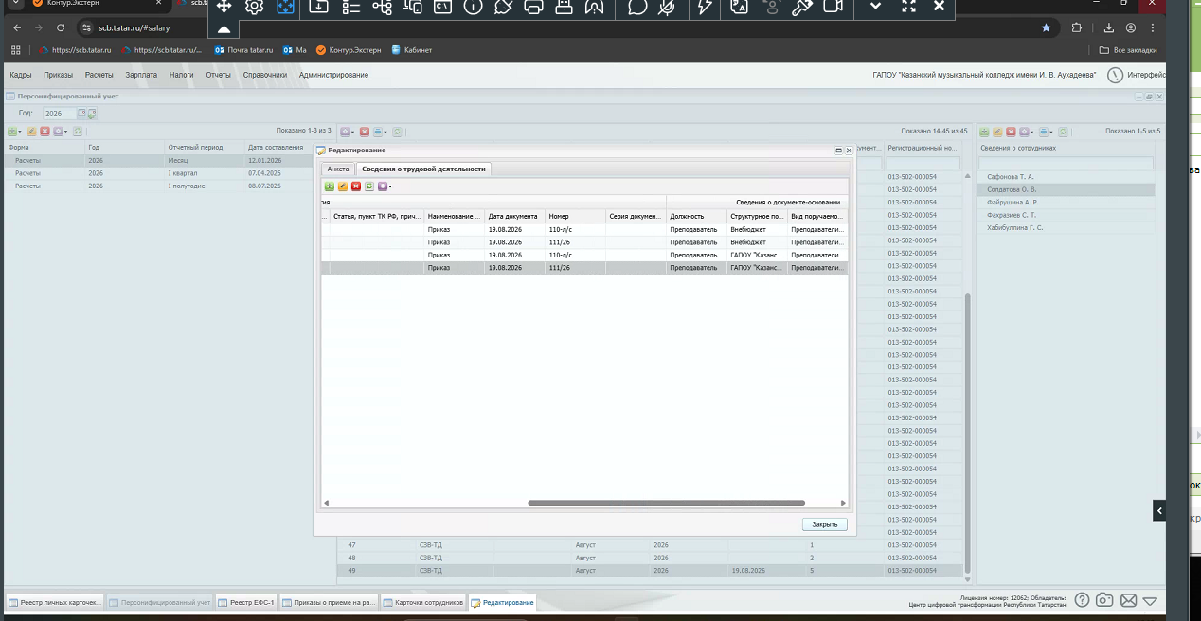
Task: Switch to Сведения о трудовой деятельности tab
Action: pyautogui.click(x=423, y=169)
